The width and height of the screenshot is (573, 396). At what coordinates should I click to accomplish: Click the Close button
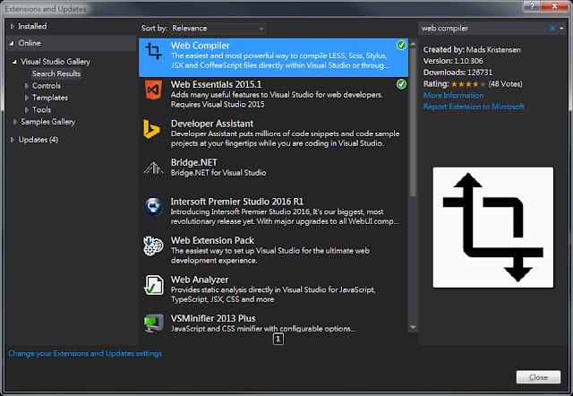click(x=538, y=377)
